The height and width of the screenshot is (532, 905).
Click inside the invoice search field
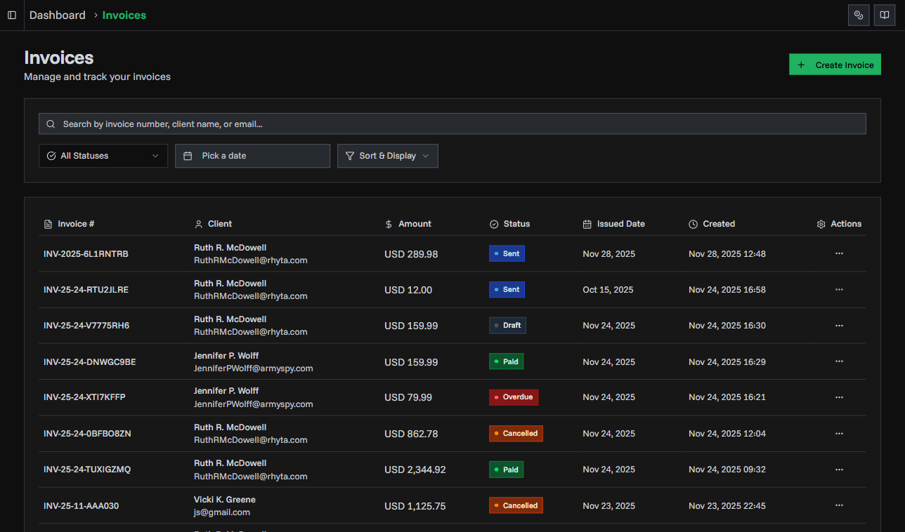452,124
